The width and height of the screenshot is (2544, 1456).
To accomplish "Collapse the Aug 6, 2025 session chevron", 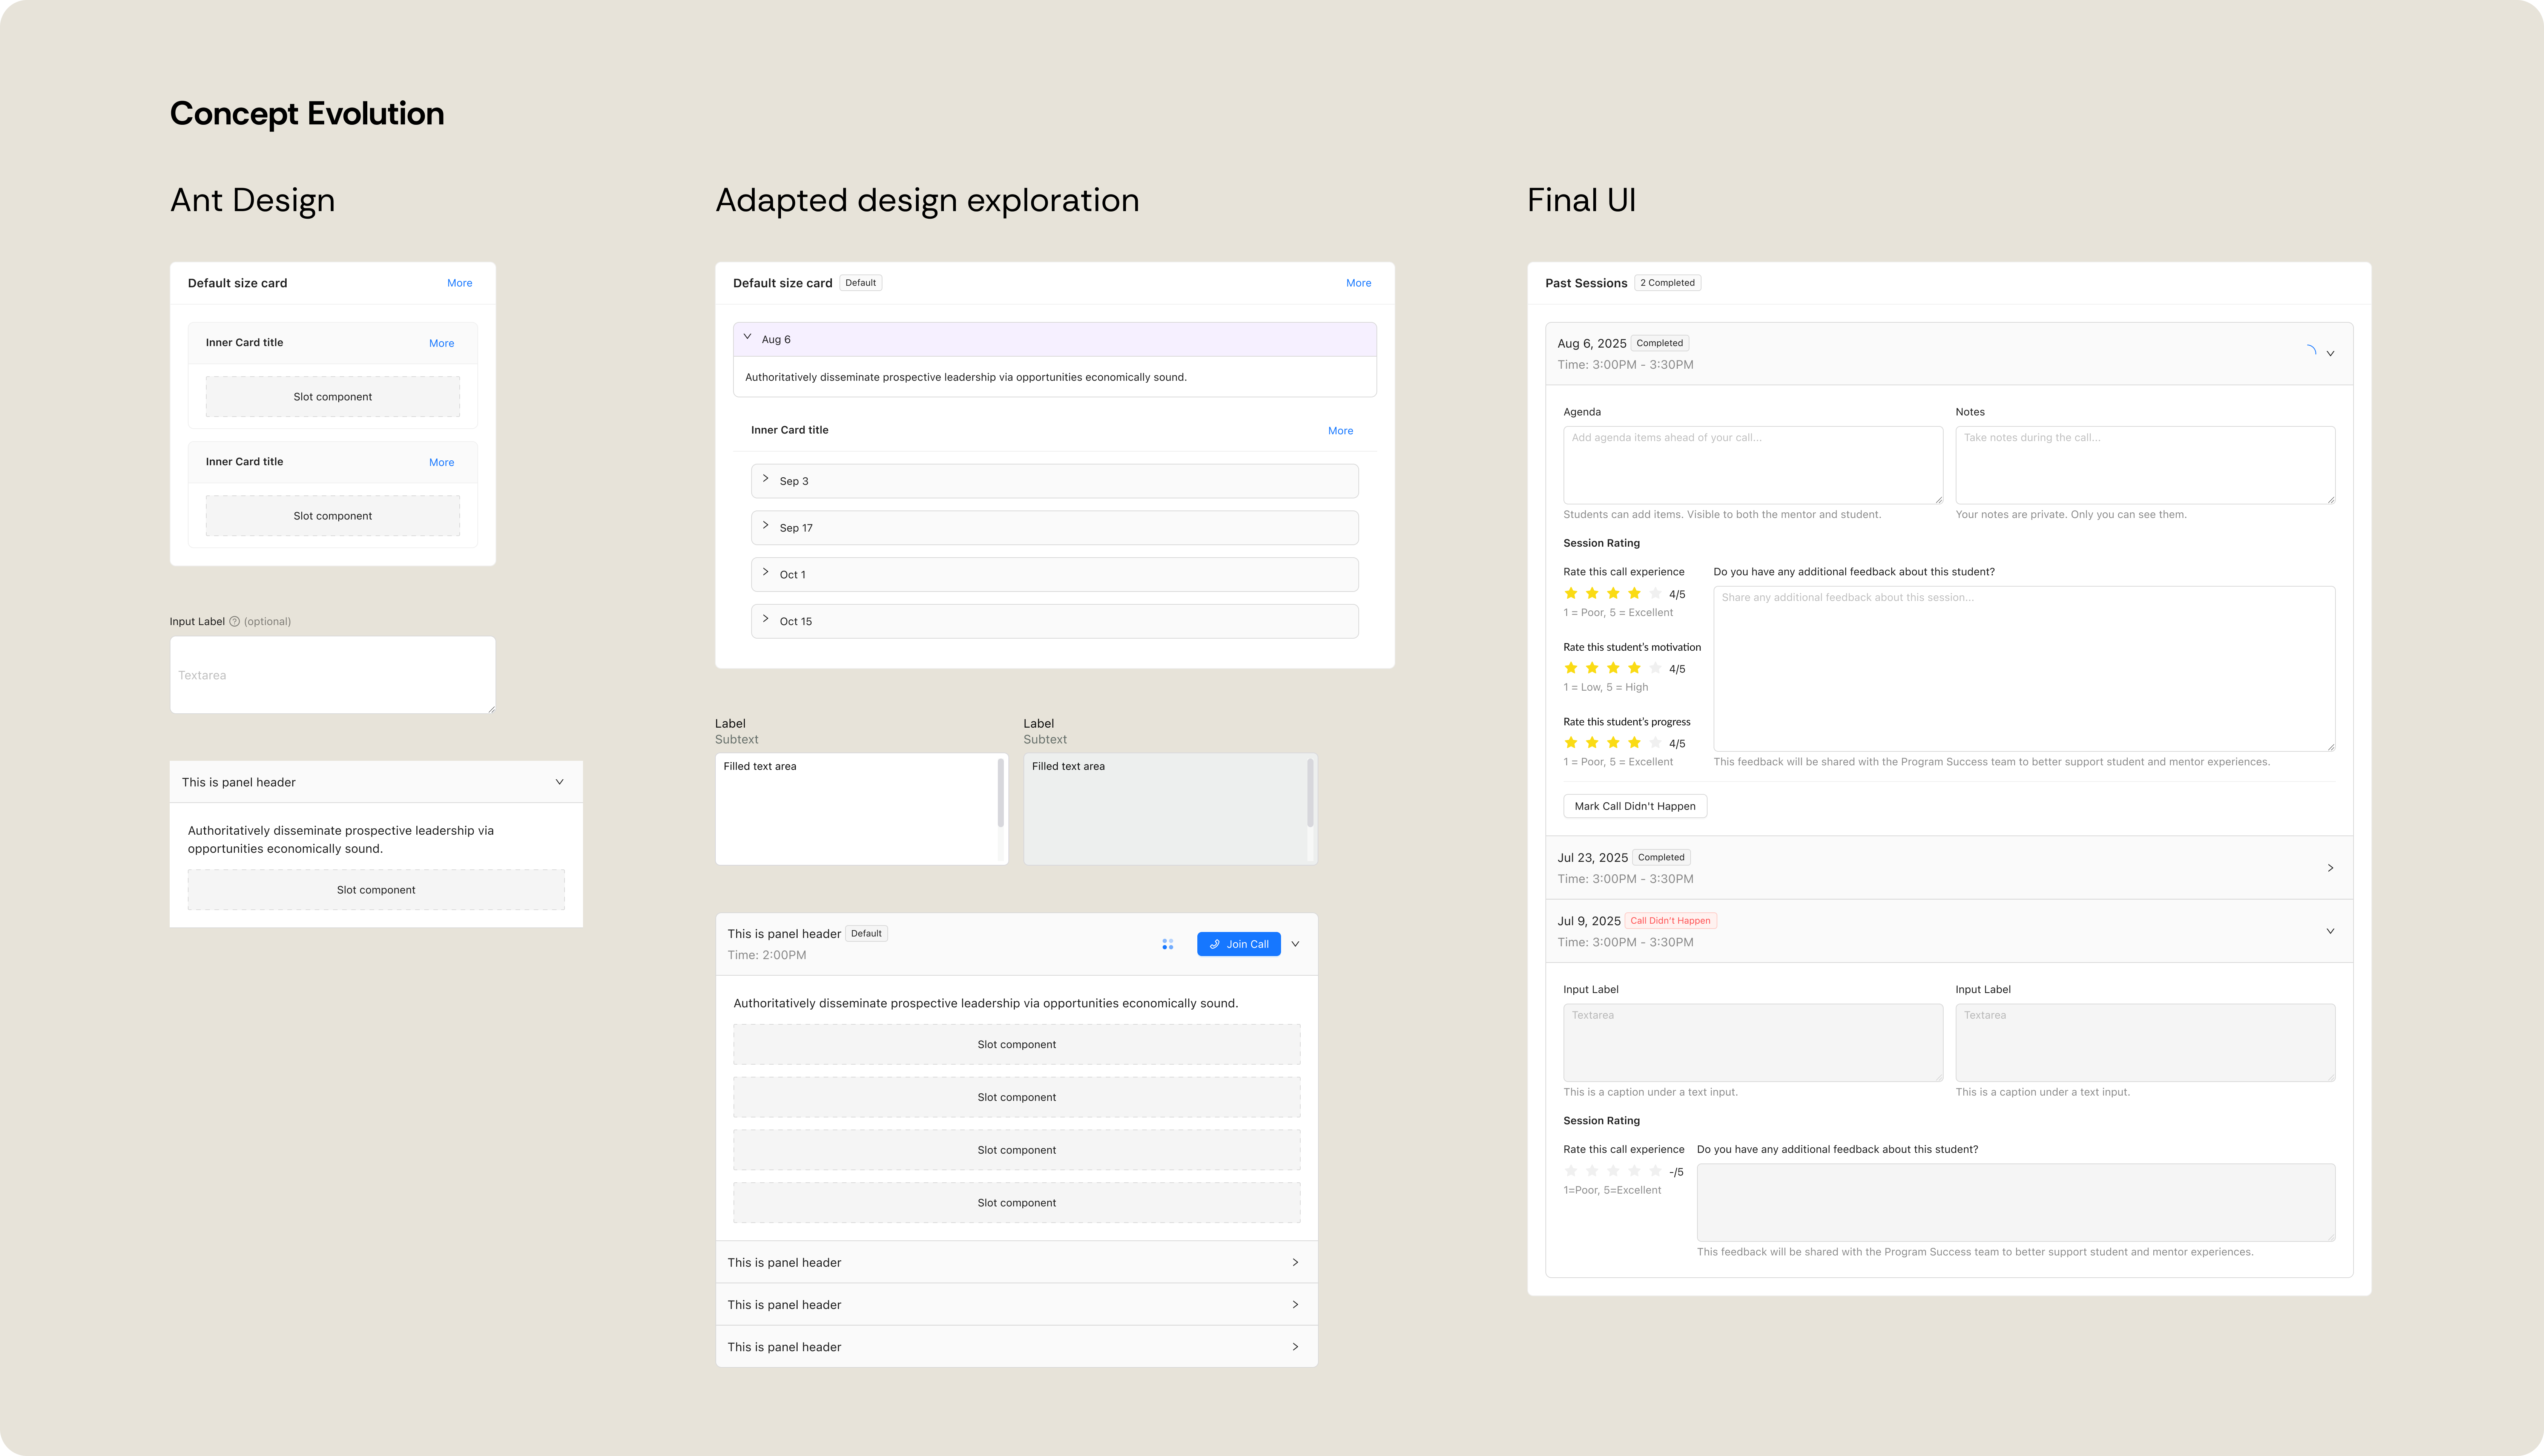I will click(x=2330, y=353).
